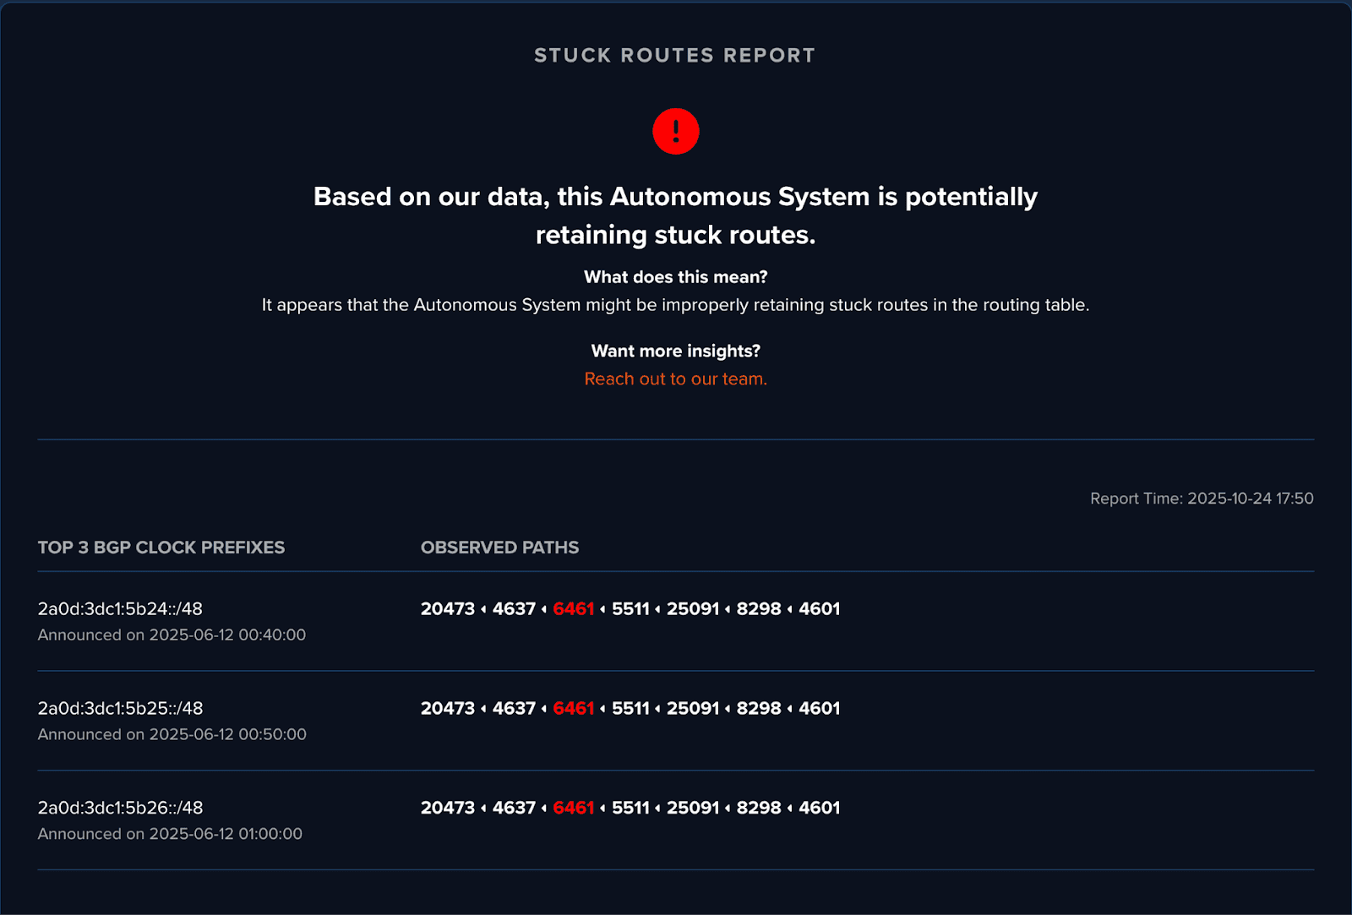Select AS 4637 in the third observed path
This screenshot has height=915, width=1352.
point(515,808)
